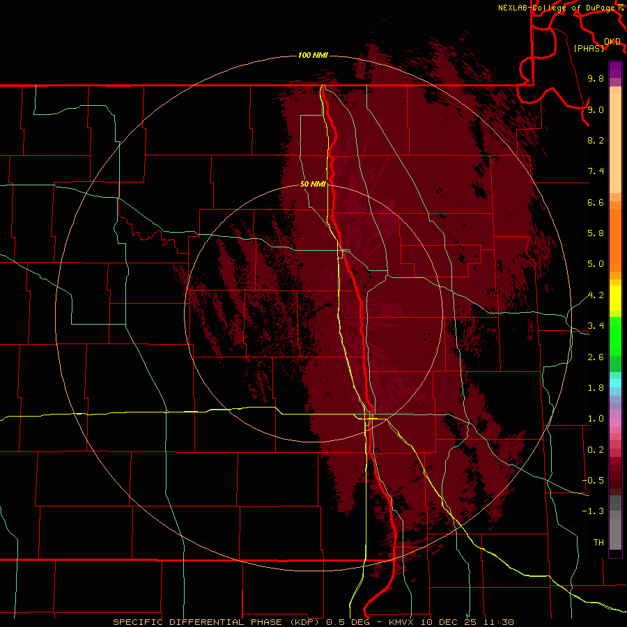Screen dimensions: 627x627
Task: Pick the pink swatch beside 1.0
Action: click(x=615, y=422)
